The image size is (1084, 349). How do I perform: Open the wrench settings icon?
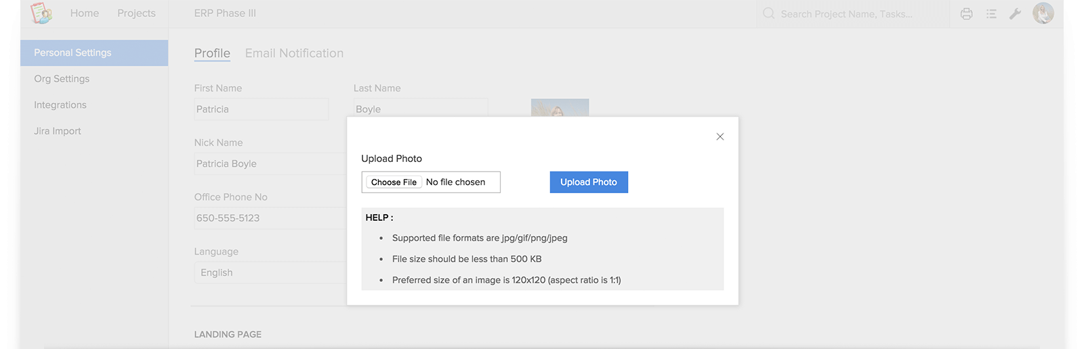[x=1015, y=14]
